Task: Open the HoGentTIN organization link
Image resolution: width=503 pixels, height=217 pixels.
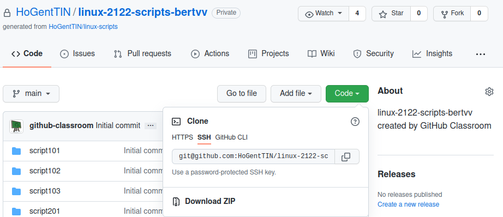Action: [x=43, y=13]
